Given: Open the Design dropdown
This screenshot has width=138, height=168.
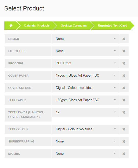Looking at the screenshot, I should point(85,39).
